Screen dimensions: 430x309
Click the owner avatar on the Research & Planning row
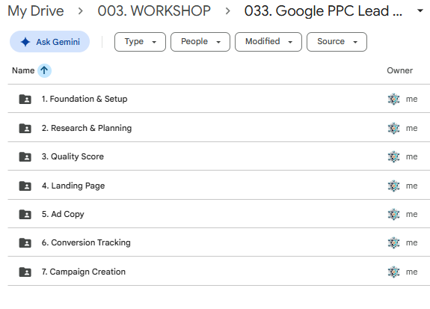(394, 128)
